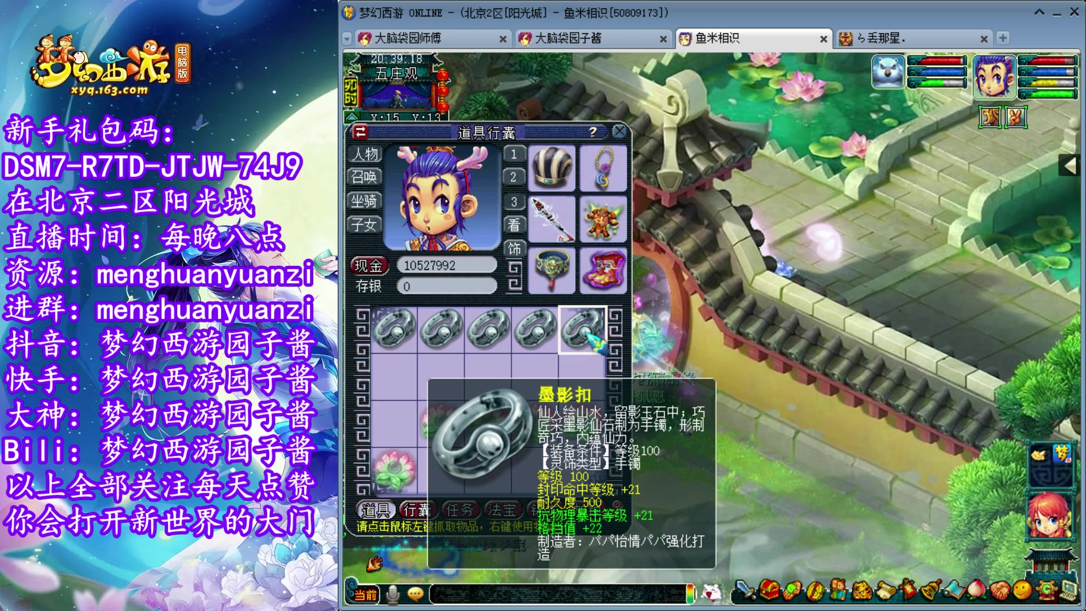Switch to the 法宝 treasure tab
1086x611 pixels.
pos(502,510)
